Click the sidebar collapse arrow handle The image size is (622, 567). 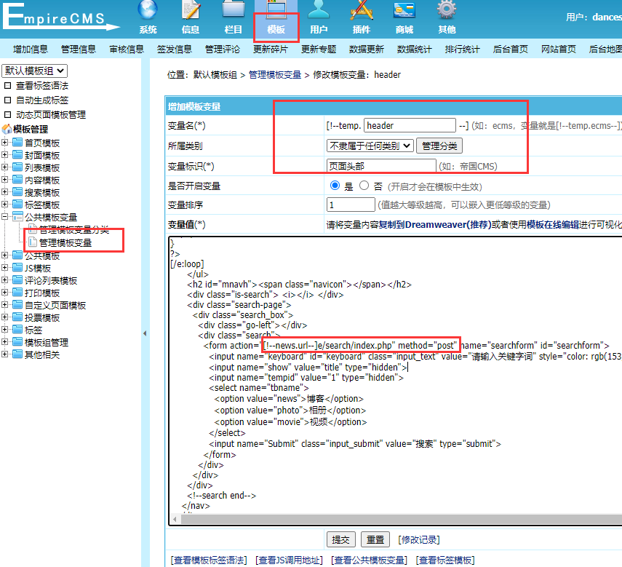(145, 335)
